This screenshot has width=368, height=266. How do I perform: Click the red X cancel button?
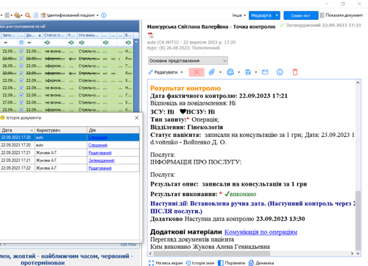pos(197,72)
